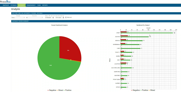Click the FRONT DESK negative bar
This screenshot has width=181, height=92.
[x=122, y=78]
